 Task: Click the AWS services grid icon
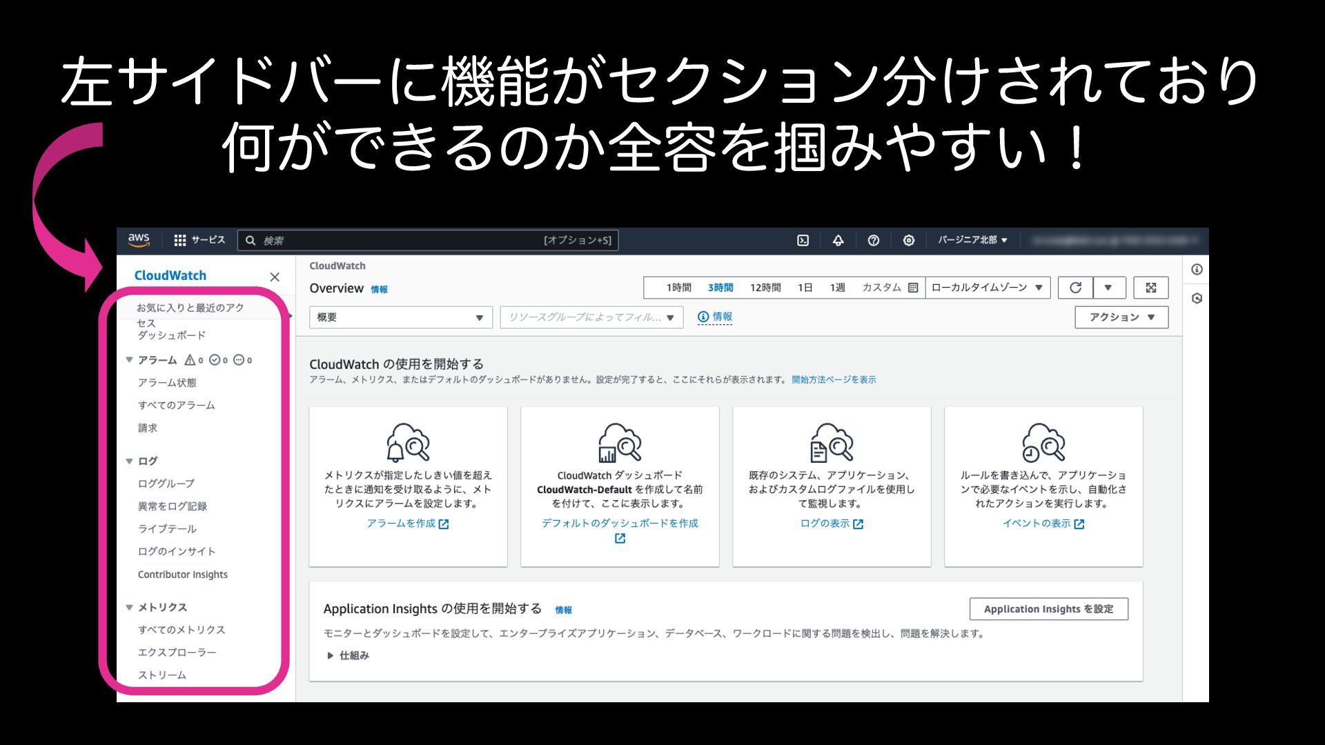click(x=180, y=240)
